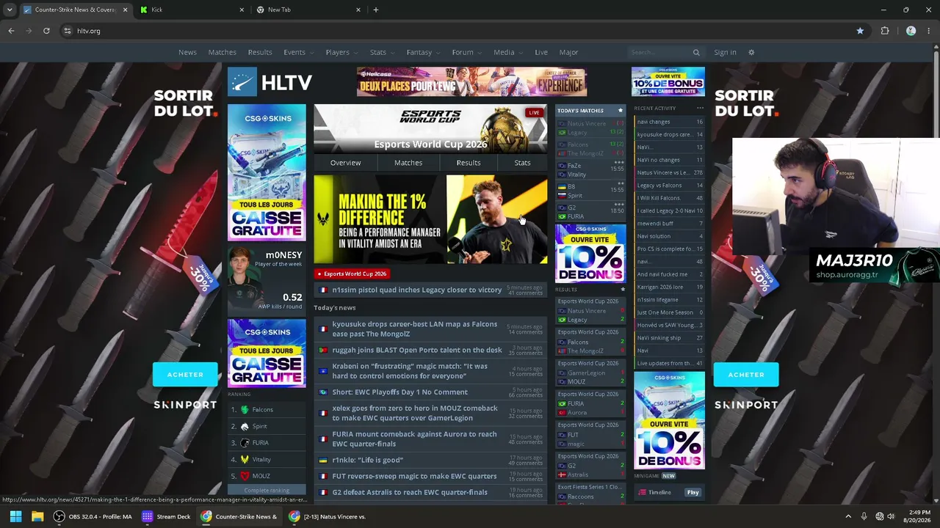Open the Live menu item
Image resolution: width=940 pixels, height=528 pixels.
coord(541,52)
